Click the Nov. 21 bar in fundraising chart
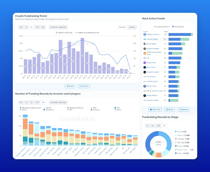The image size is (210, 172). point(60,57)
